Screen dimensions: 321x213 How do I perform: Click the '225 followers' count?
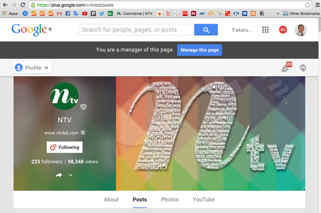47,162
